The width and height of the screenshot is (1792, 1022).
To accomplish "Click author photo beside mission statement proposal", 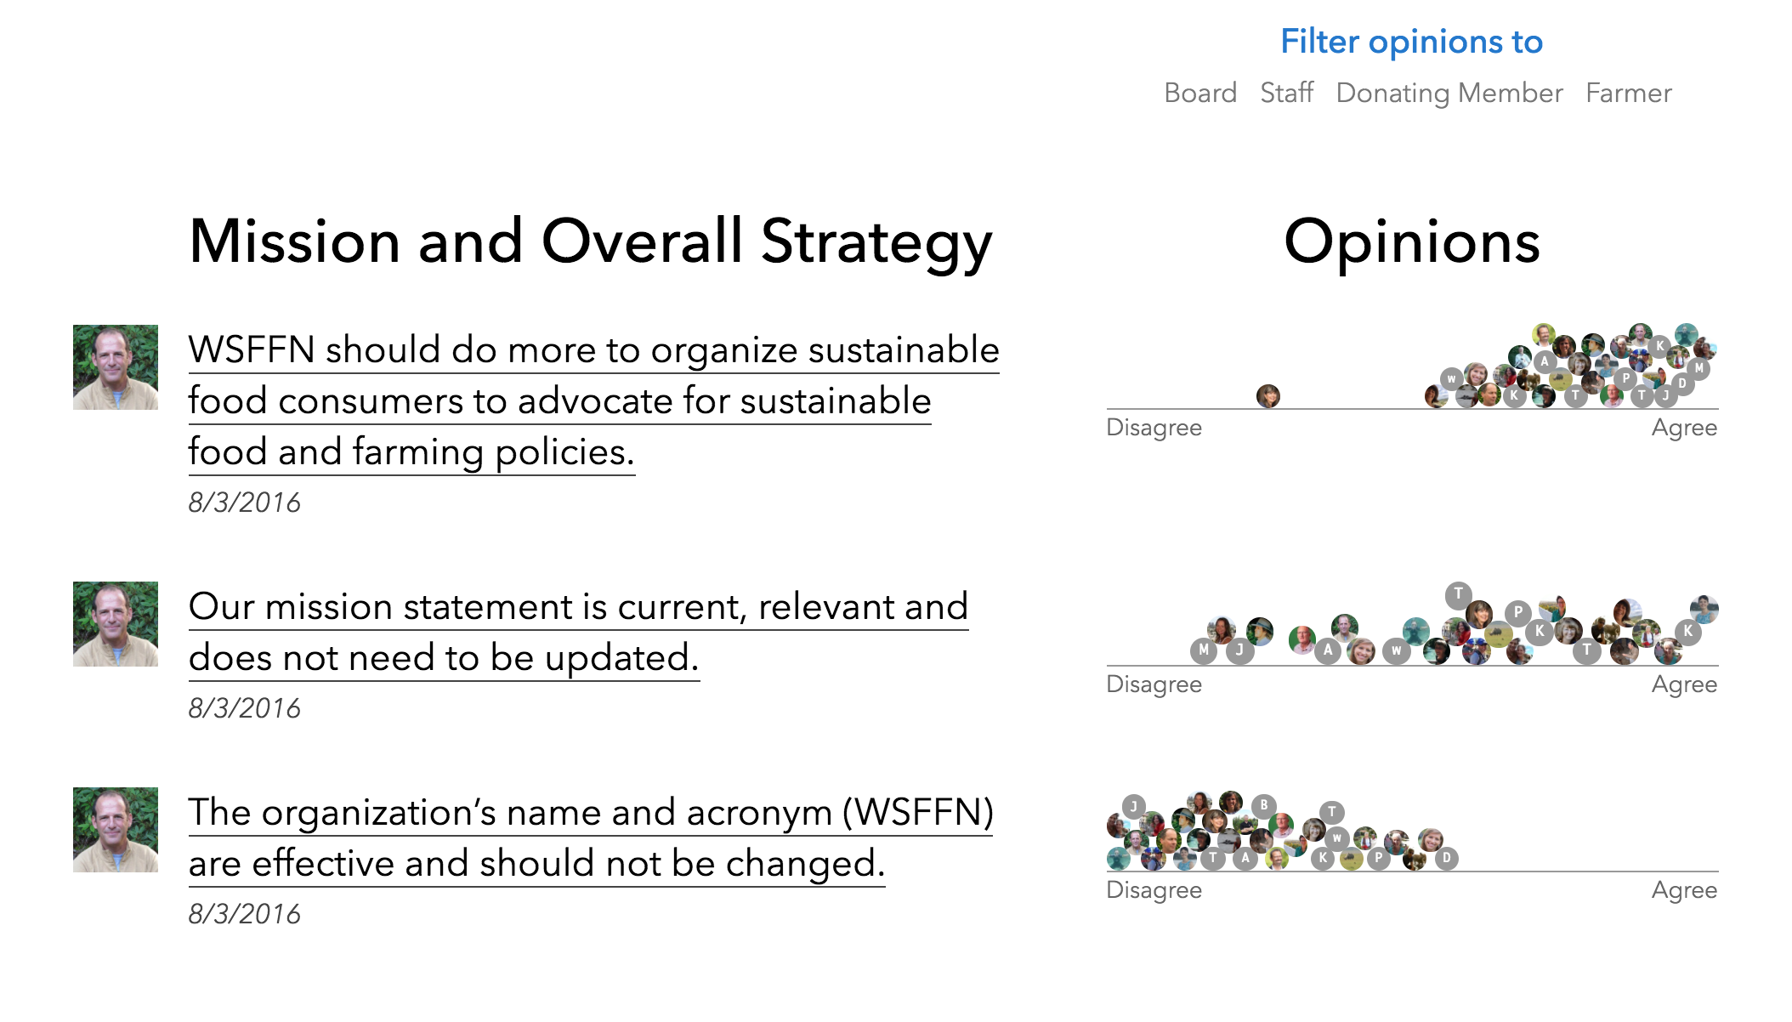I will click(116, 624).
